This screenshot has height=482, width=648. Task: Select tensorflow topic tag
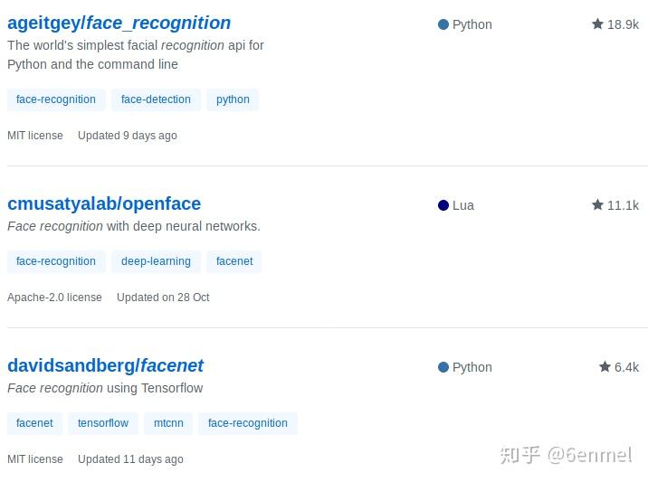[x=103, y=423]
